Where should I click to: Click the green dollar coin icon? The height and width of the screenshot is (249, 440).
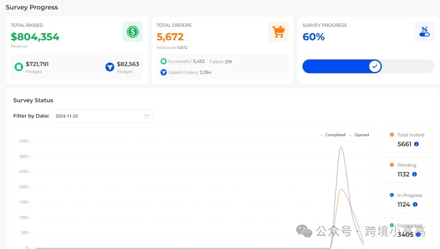pyautogui.click(x=133, y=32)
